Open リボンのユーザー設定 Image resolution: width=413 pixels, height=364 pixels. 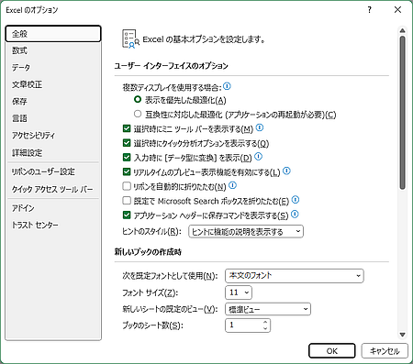pos(53,172)
